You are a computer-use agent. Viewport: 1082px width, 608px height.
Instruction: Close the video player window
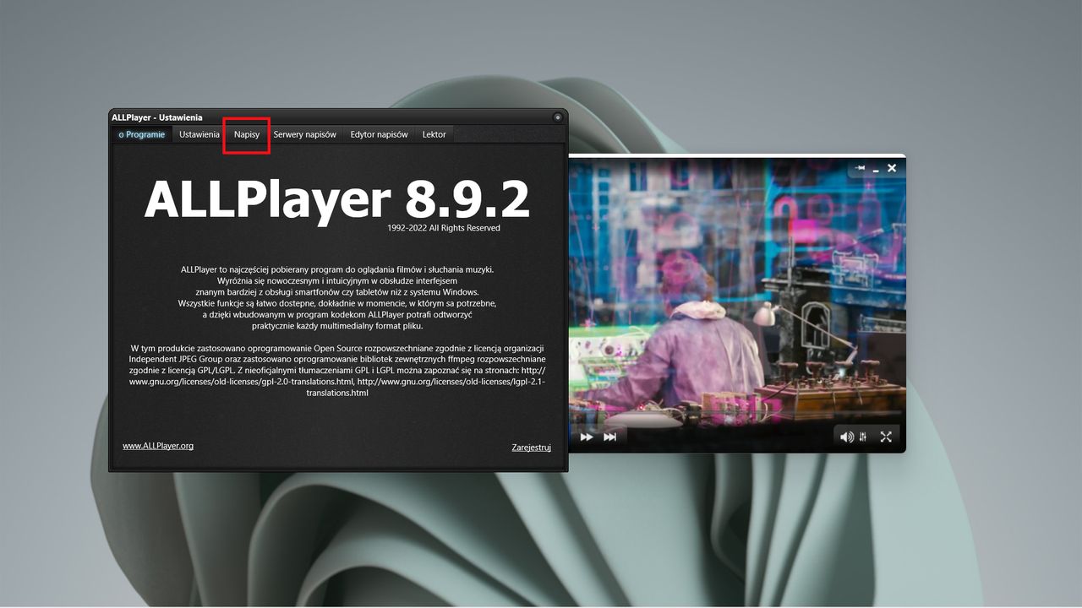point(891,168)
